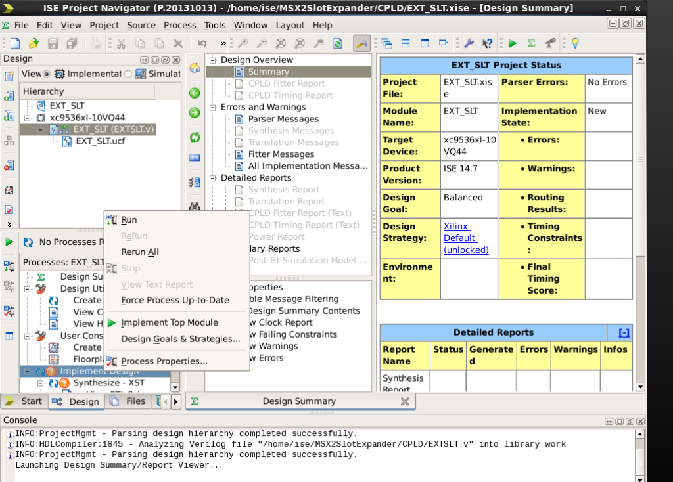This screenshot has height=482, width=673.
Task: Switch to the Files tab
Action: coord(129,401)
